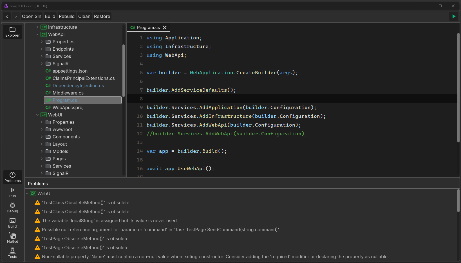Click the code editor vertical scrollbar
The image size is (461, 263).
pos(458,87)
